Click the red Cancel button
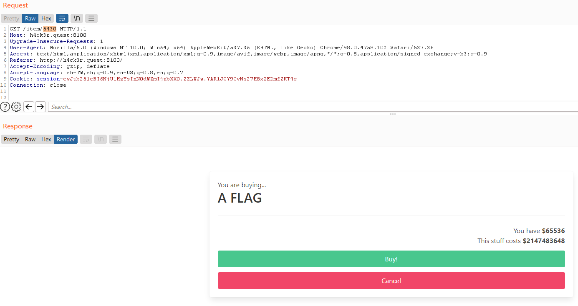Image resolution: width=578 pixels, height=306 pixels. pos(391,281)
